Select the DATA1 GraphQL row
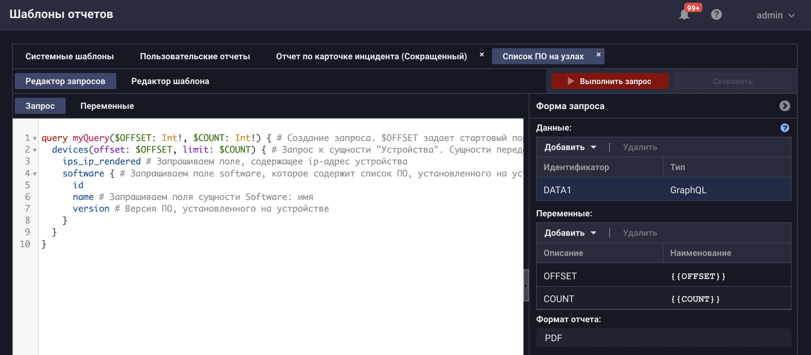The image size is (811, 355). pos(664,190)
